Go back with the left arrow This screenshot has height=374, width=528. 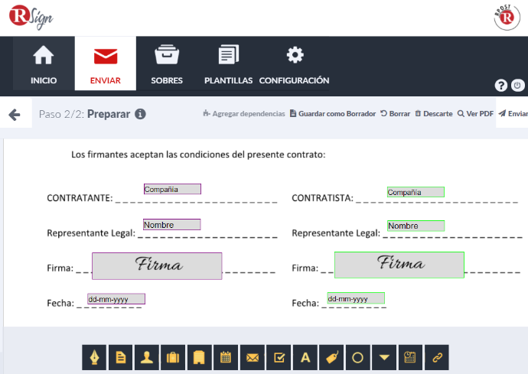[x=14, y=115]
